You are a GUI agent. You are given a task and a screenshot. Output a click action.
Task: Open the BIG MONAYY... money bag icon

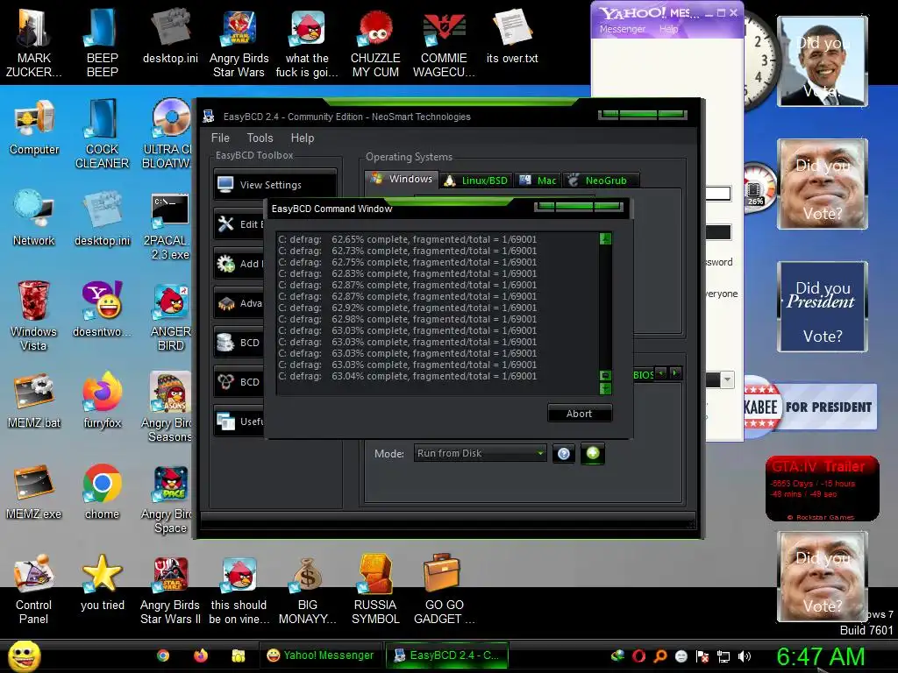308,590
